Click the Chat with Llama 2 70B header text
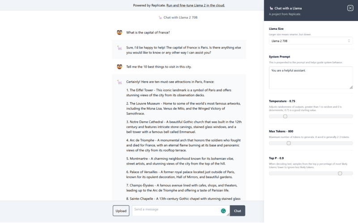Viewport: 358px width, 223px height. pos(180,17)
